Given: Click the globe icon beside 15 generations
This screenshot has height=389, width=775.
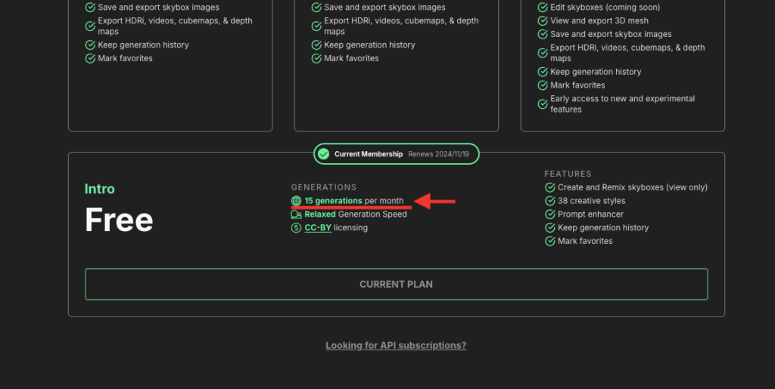Looking at the screenshot, I should tap(296, 201).
